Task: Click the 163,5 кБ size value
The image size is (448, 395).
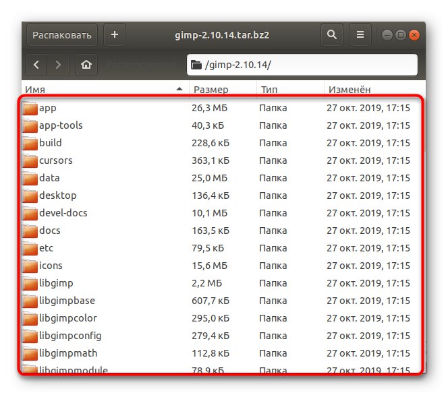Action: tap(211, 231)
